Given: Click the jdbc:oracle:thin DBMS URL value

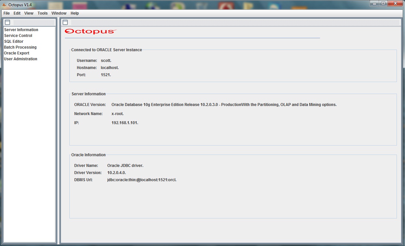Looking at the screenshot, I should click(142, 180).
